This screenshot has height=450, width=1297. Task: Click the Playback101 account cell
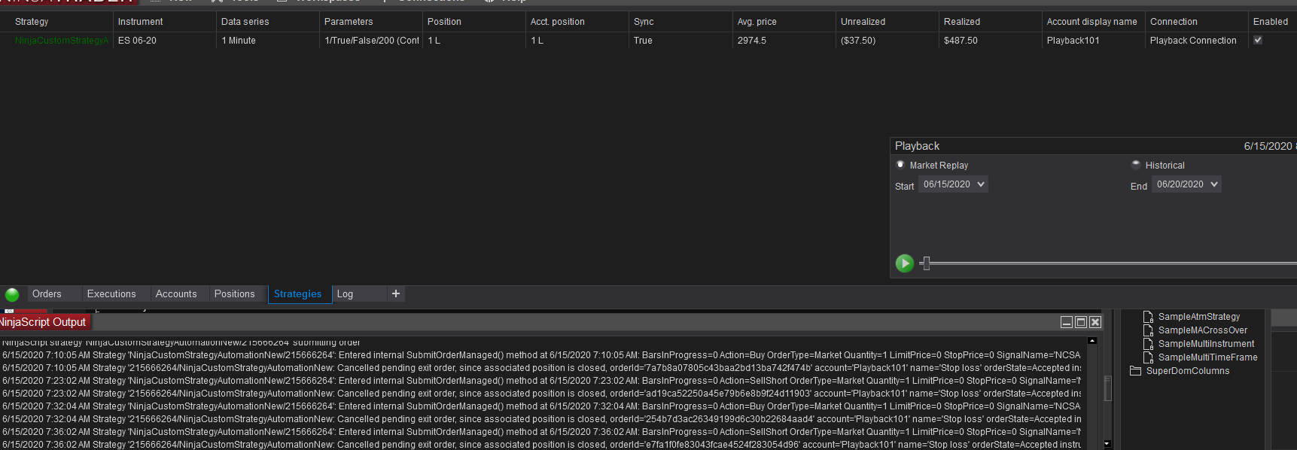coord(1073,41)
